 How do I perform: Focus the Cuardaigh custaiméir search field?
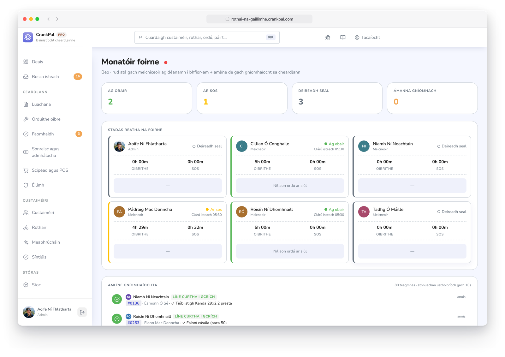[207, 37]
